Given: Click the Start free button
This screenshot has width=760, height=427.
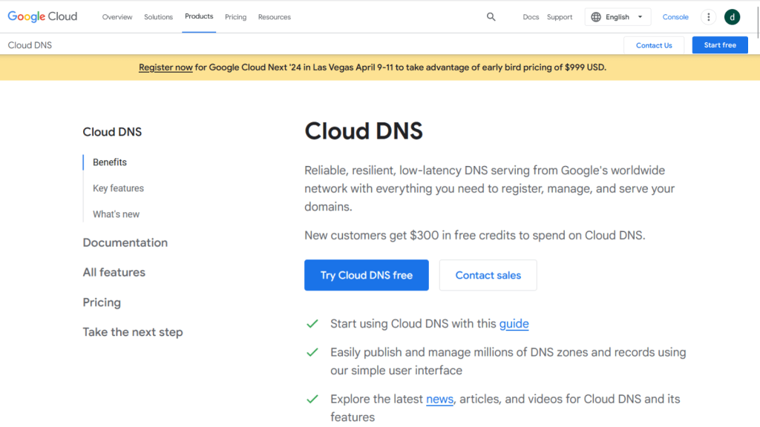Looking at the screenshot, I should click(720, 45).
